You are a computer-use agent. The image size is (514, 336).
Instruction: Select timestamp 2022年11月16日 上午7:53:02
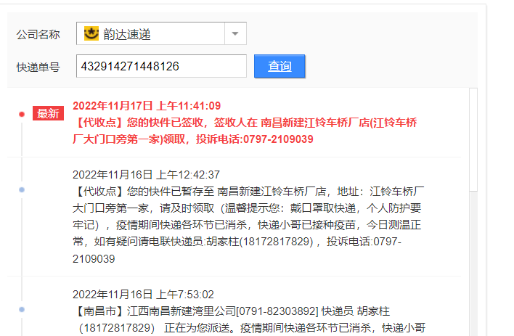pyautogui.click(x=143, y=295)
